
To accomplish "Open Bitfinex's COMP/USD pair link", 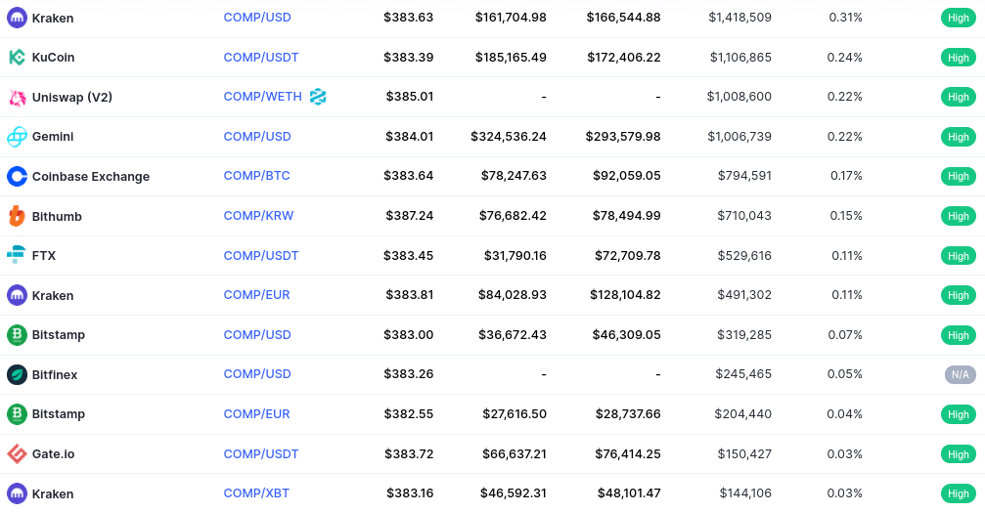I will [x=257, y=374].
